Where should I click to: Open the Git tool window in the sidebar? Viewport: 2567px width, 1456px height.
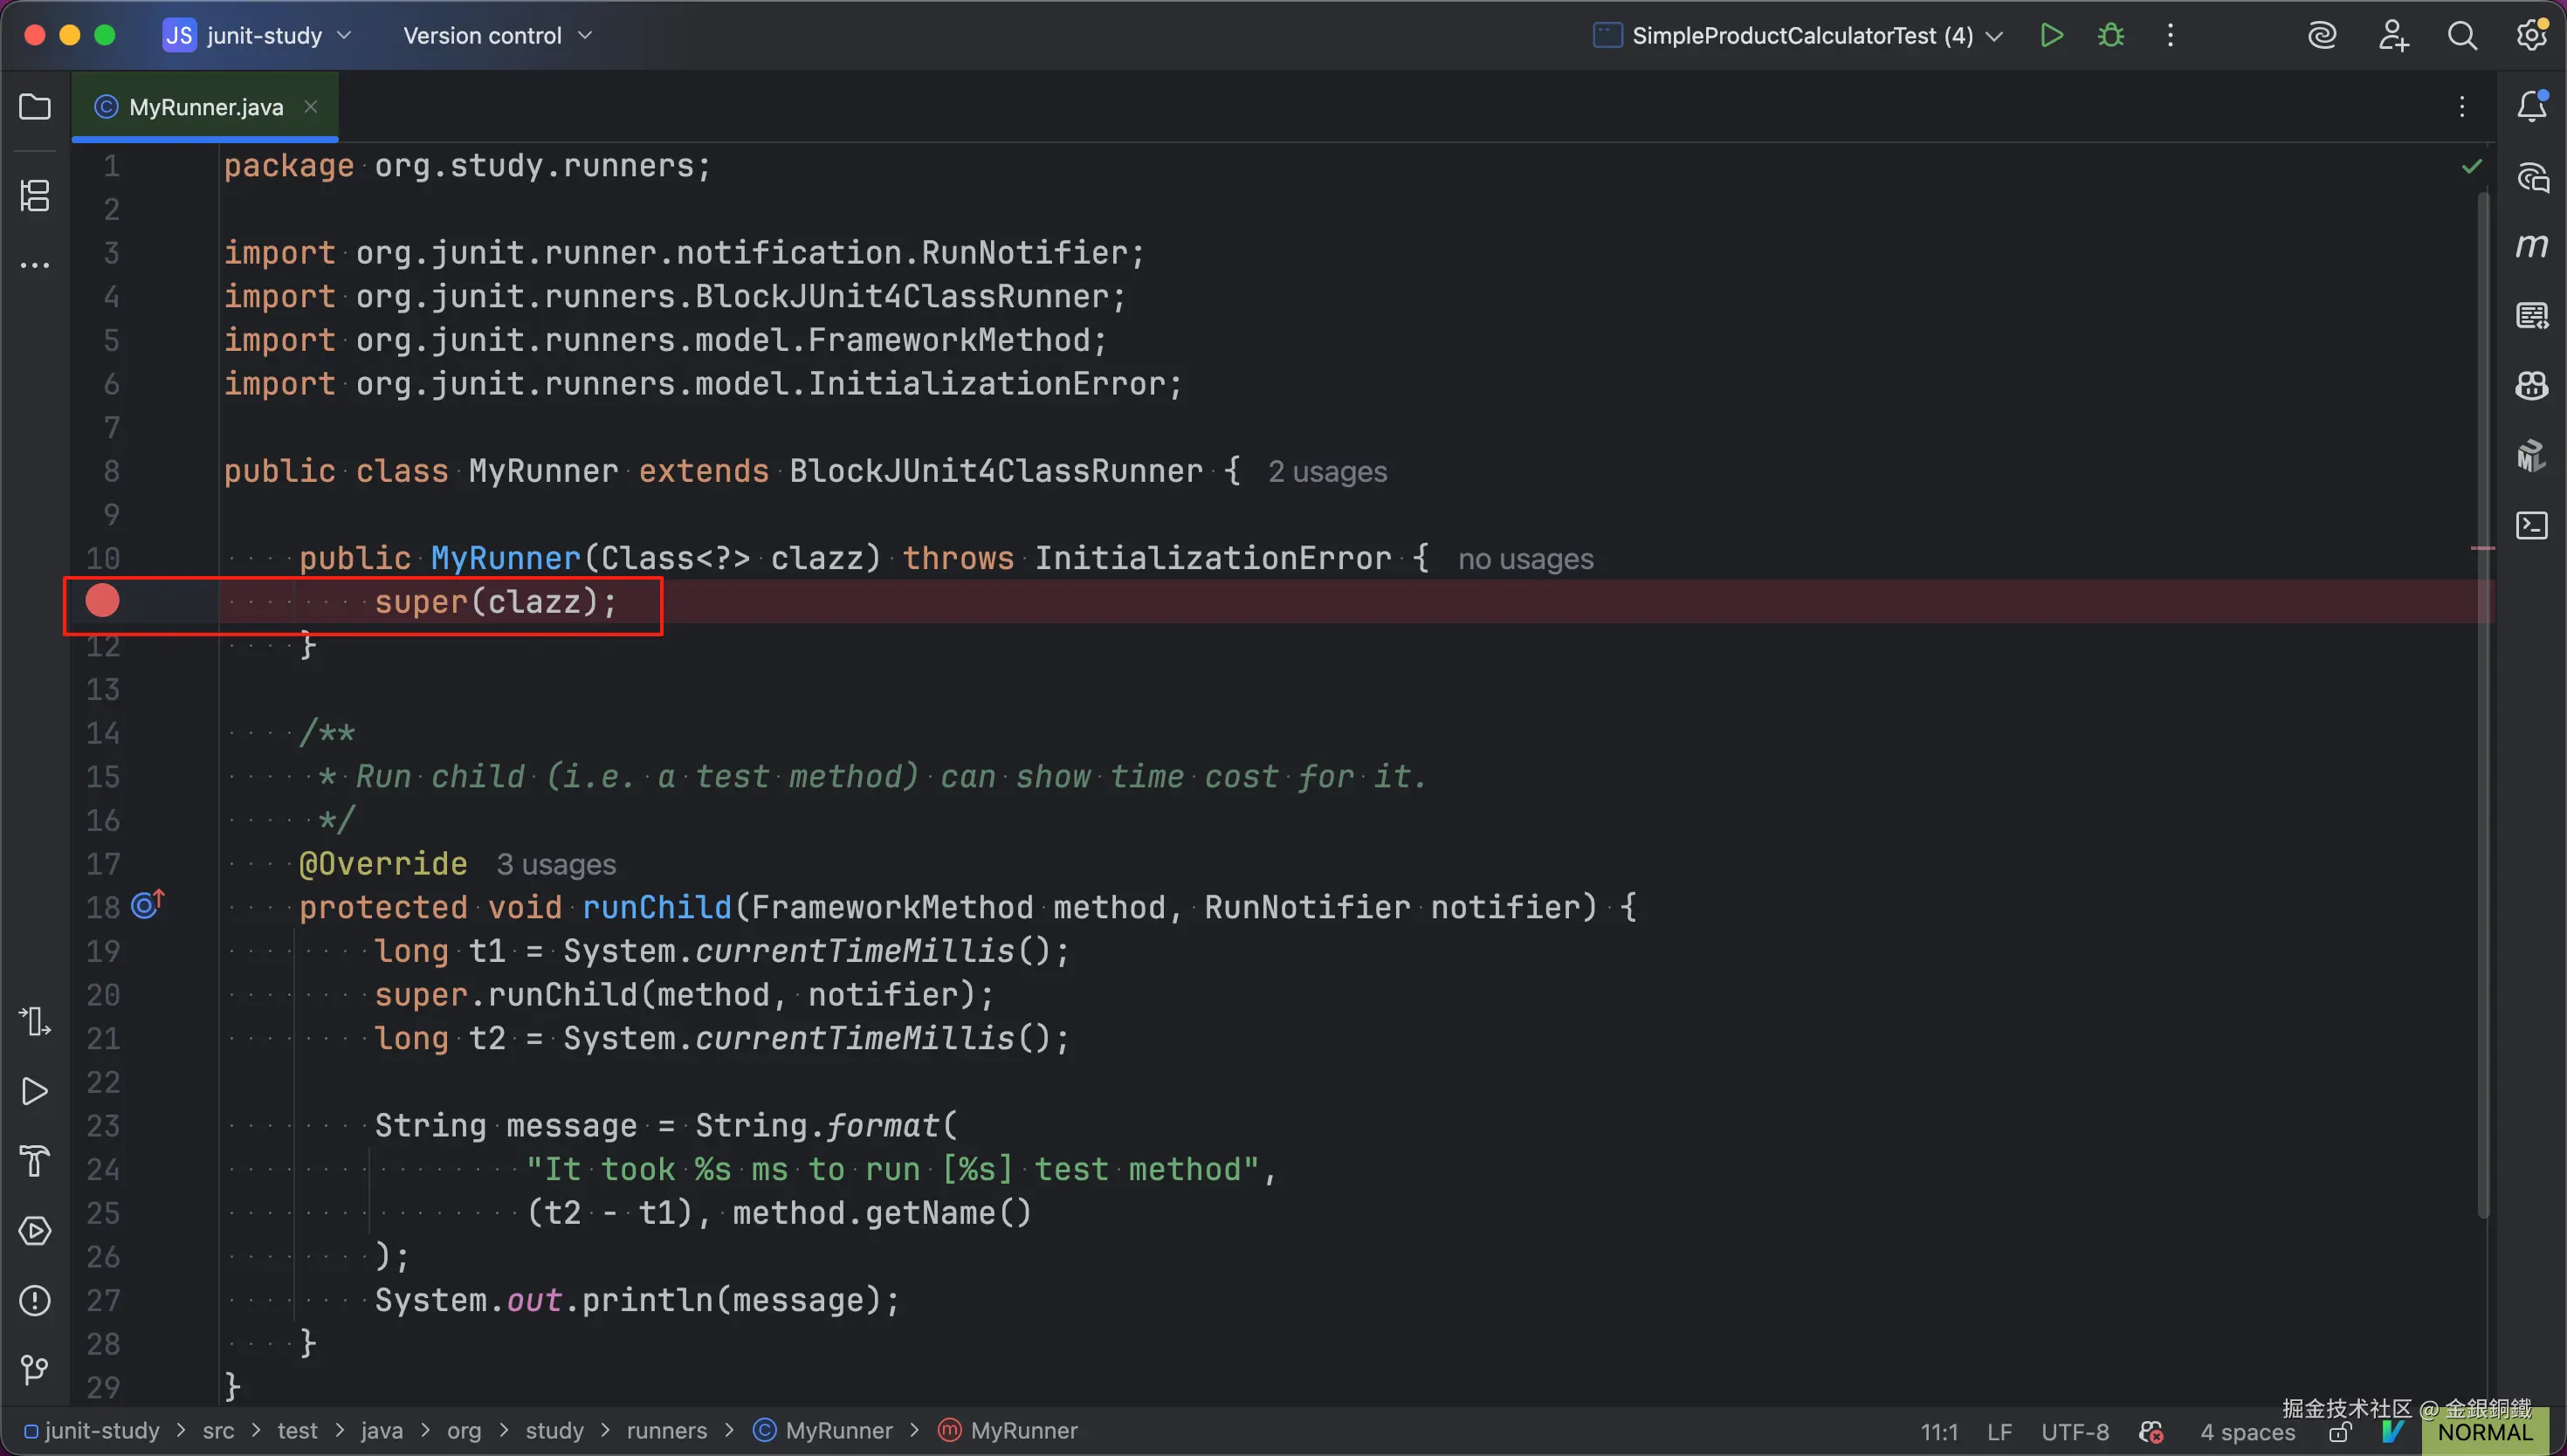35,1369
